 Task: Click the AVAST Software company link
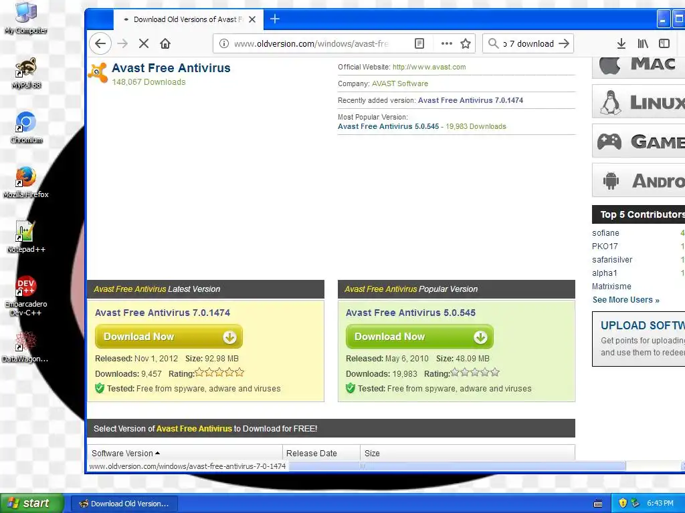click(x=400, y=83)
